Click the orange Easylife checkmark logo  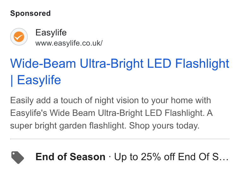19,37
